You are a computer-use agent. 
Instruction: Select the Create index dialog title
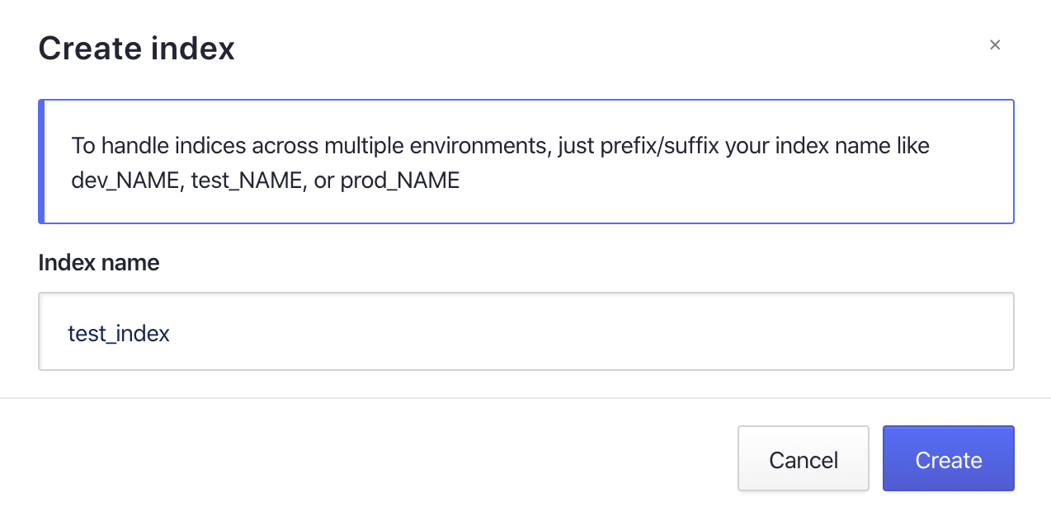point(135,48)
